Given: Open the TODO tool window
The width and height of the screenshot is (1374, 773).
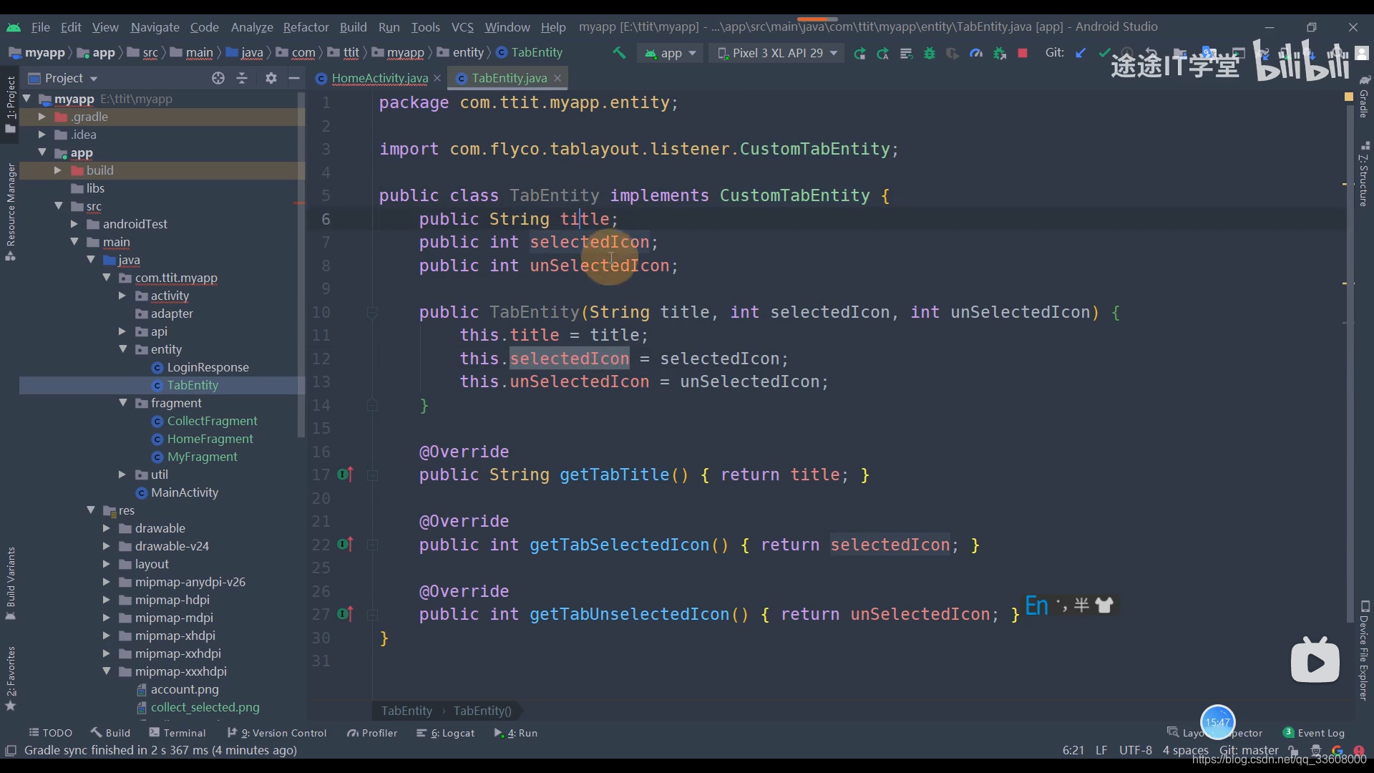Looking at the screenshot, I should [50, 733].
